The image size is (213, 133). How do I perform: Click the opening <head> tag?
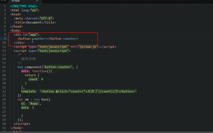point(16,14)
